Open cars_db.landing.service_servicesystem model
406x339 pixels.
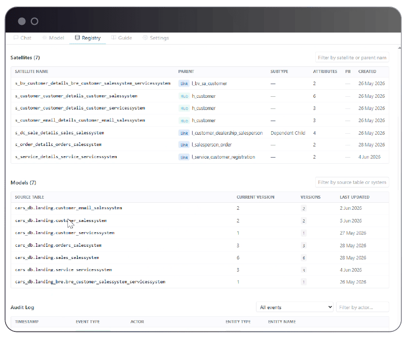(63, 270)
